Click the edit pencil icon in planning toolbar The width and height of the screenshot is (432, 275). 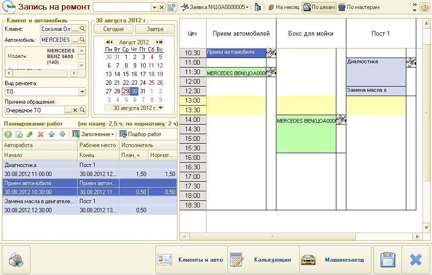pyautogui.click(x=30, y=135)
